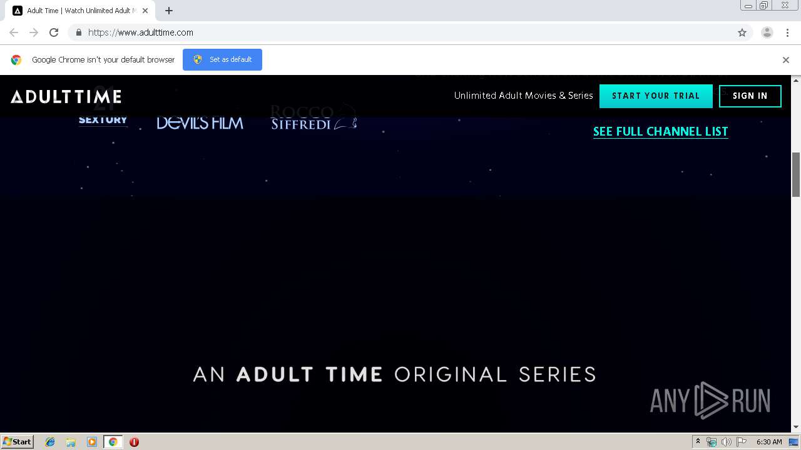Open the red Opera icon in taskbar
This screenshot has height=450, width=801.
[134, 442]
